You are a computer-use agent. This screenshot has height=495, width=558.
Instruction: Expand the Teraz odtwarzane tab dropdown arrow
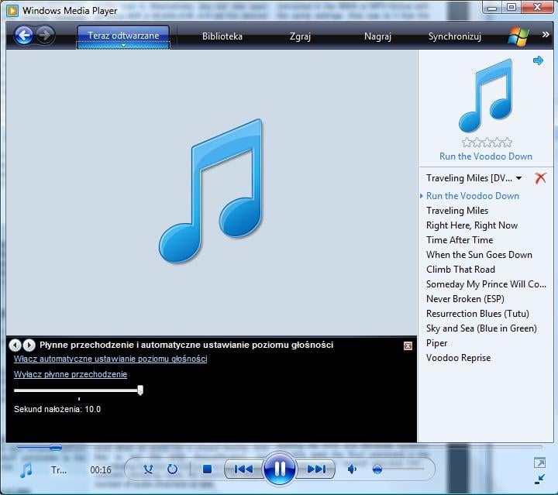pos(123,46)
